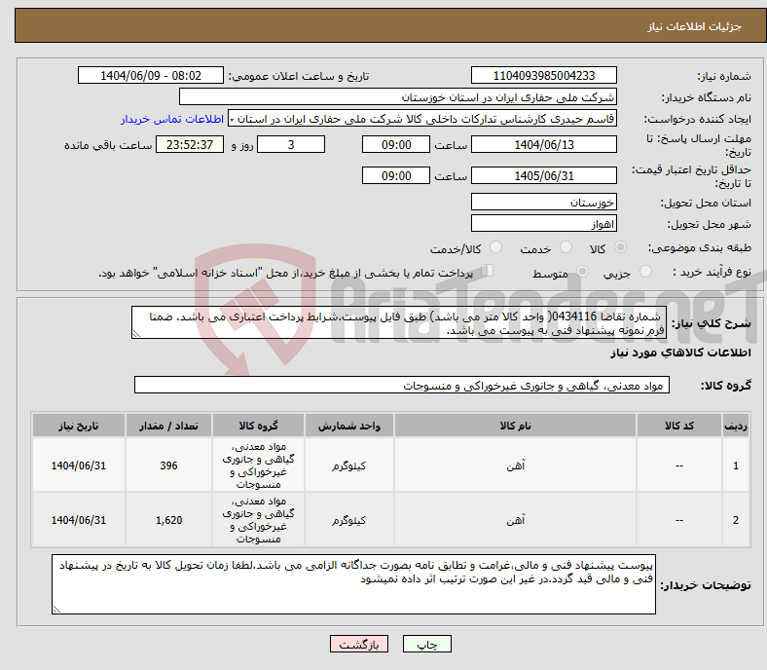The height and width of the screenshot is (670, 767).
Task: Click row number 2 cell
Action: tap(736, 520)
